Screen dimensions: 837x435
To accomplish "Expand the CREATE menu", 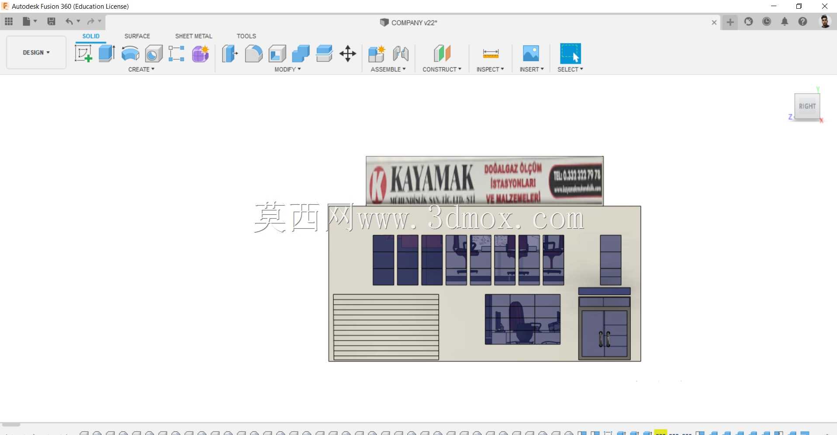I will [x=141, y=69].
